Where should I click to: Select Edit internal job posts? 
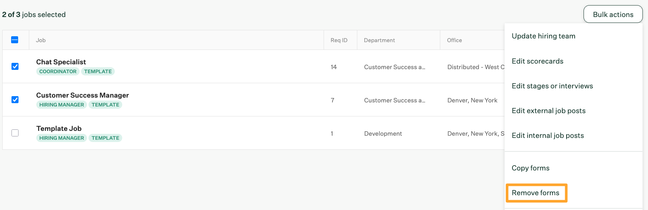pos(548,136)
